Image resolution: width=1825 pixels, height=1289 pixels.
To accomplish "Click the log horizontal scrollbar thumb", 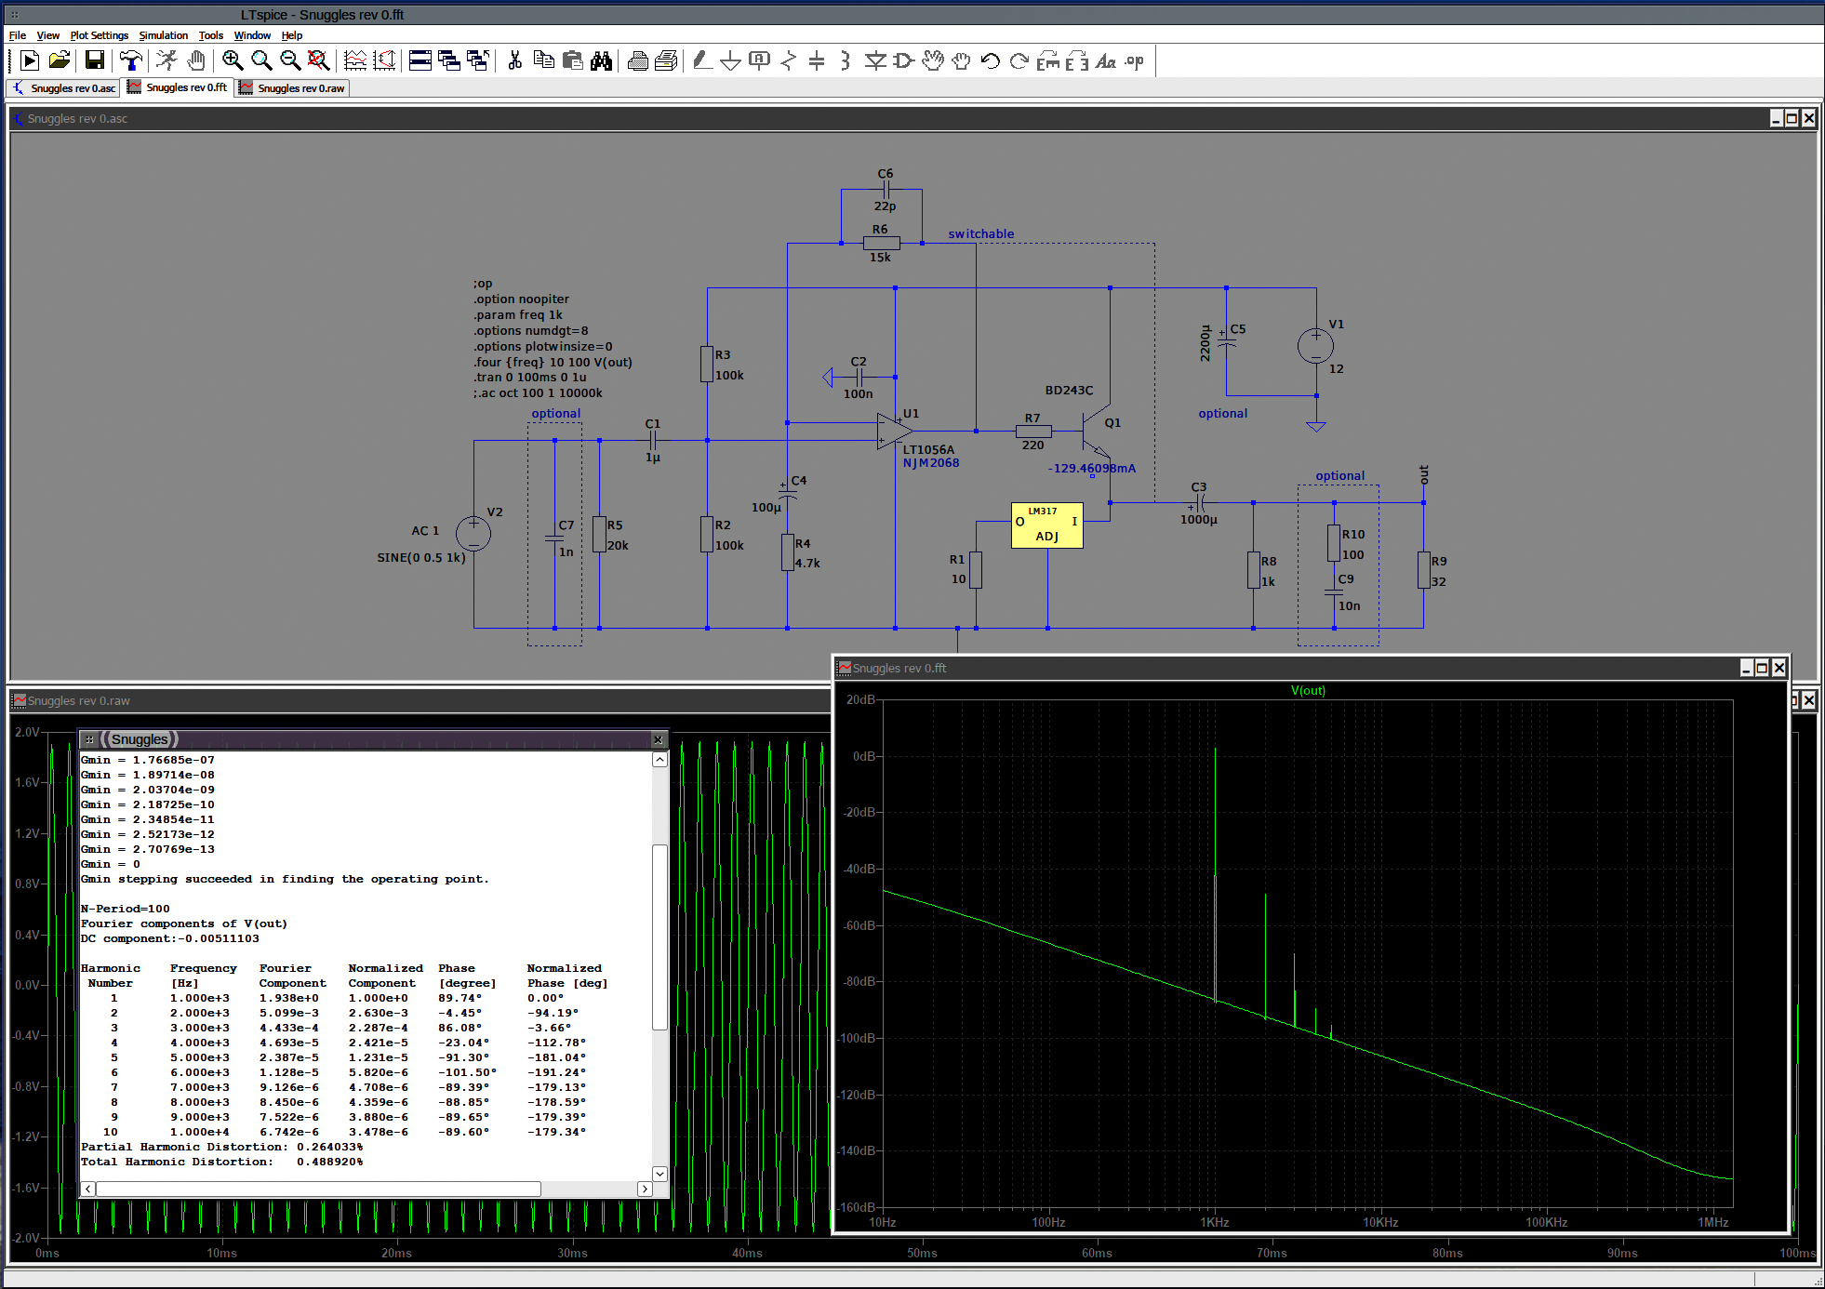I will pyautogui.click(x=318, y=1189).
